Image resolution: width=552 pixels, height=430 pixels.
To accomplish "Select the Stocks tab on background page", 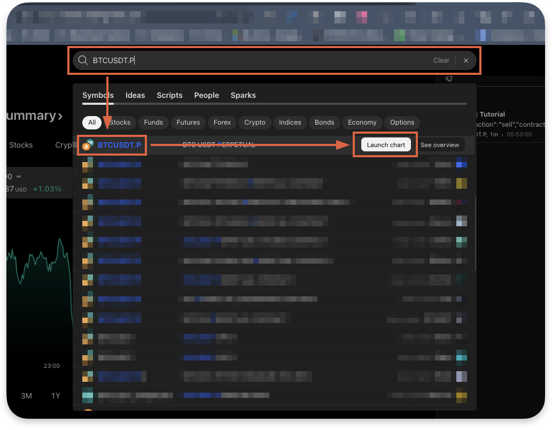I will tap(21, 145).
